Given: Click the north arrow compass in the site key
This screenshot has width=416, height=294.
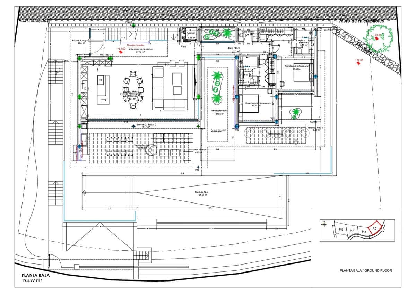Looking at the screenshot, I should coord(324,224).
